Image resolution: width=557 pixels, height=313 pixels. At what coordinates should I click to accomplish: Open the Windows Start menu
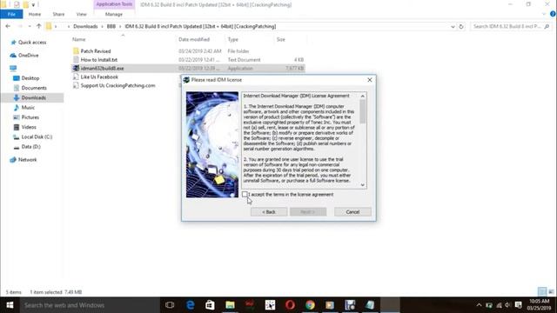(10, 305)
